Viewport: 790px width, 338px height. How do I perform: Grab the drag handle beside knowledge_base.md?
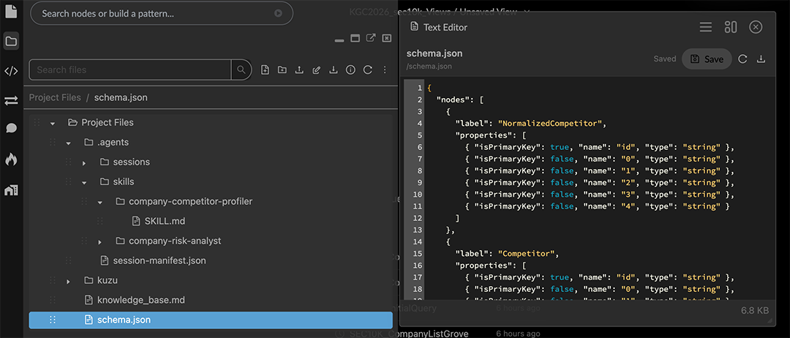tap(53, 300)
